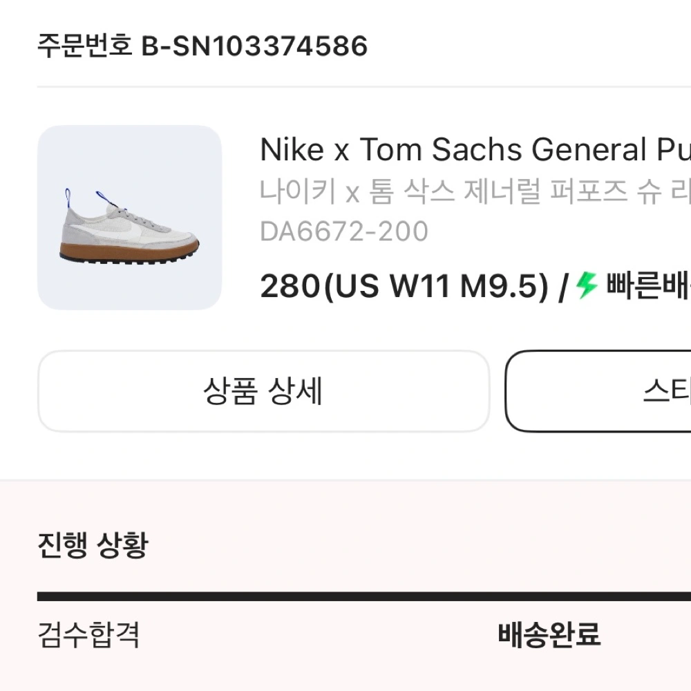
Task: Select the 배송완료 progress step
Action: coord(549,634)
